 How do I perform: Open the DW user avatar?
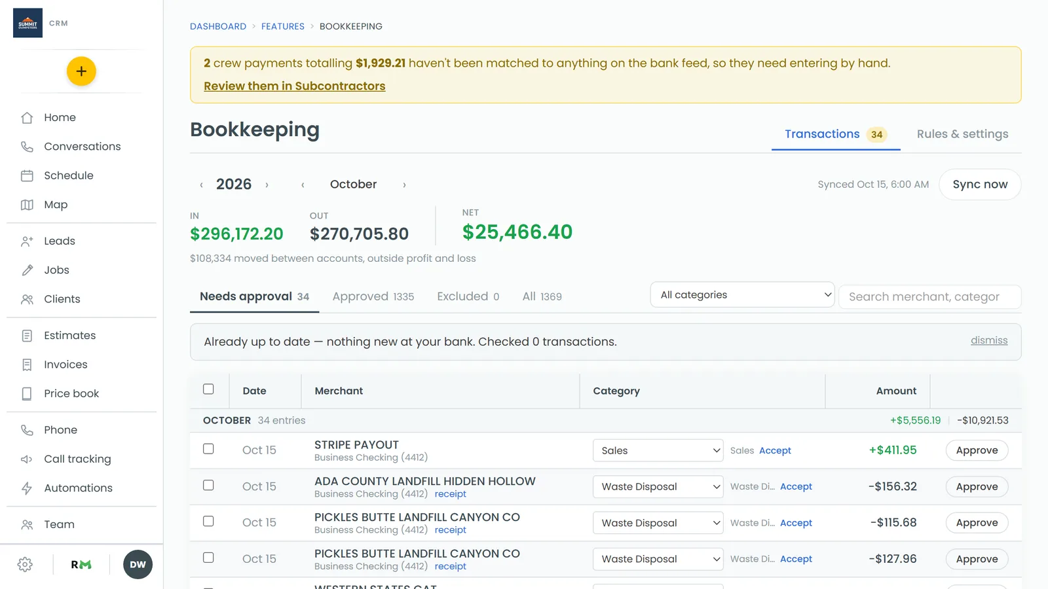[x=138, y=565]
